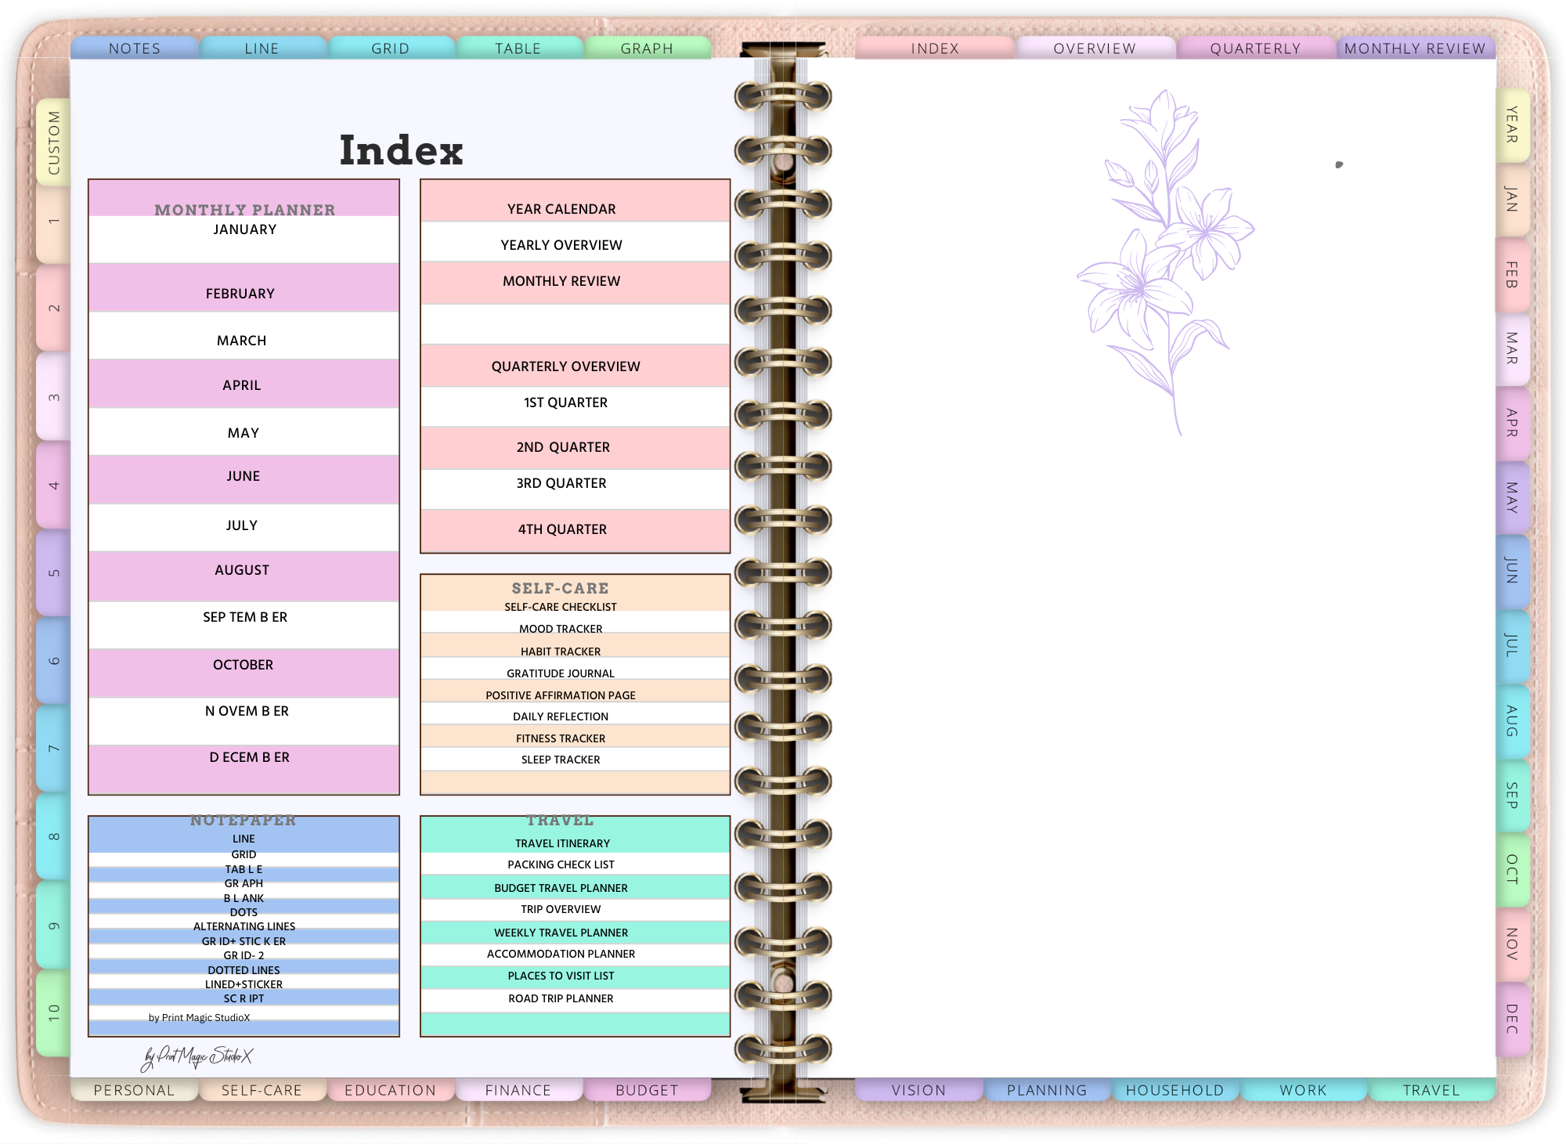Go to 3RD QUARTER page link
The image size is (1566, 1144).
561,483
